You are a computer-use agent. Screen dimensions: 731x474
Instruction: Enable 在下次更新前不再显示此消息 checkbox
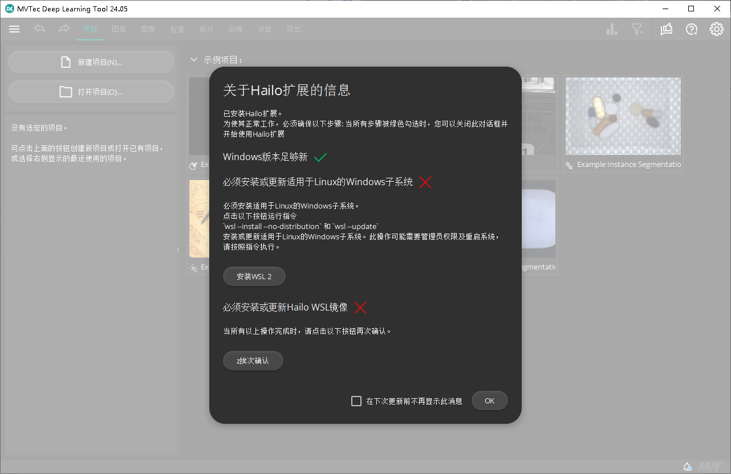click(356, 401)
